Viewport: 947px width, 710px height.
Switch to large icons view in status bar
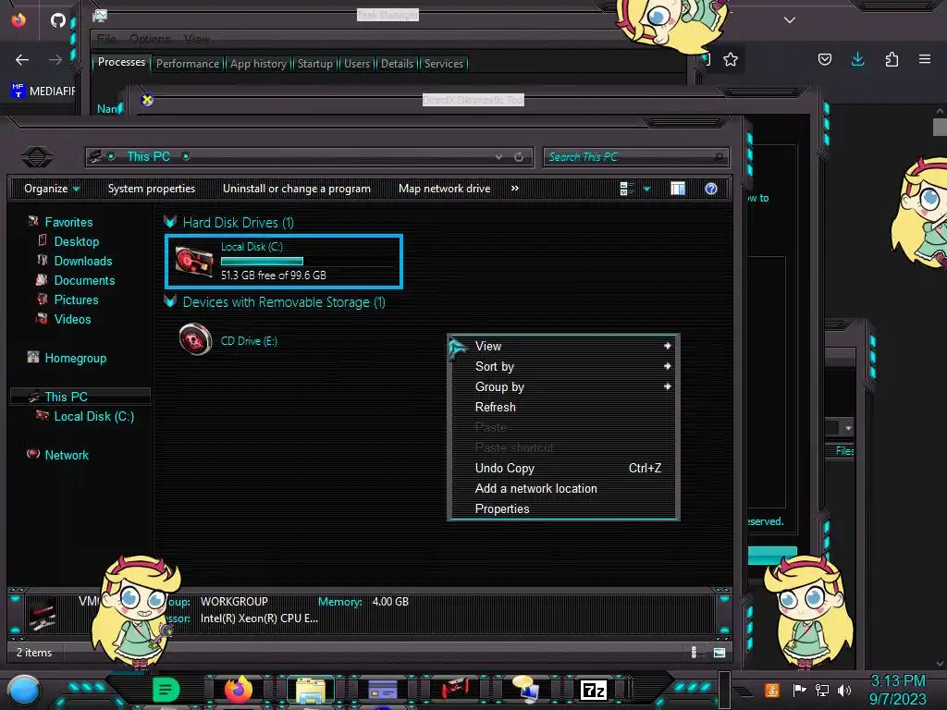(719, 653)
